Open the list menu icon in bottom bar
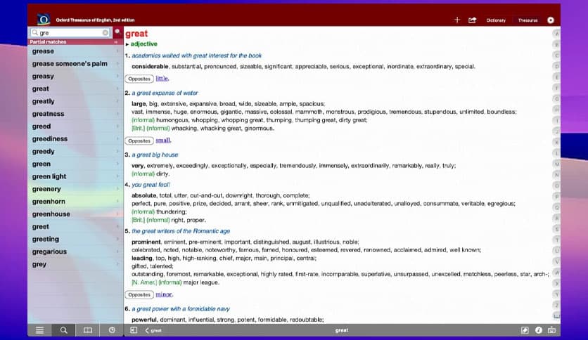588x340 pixels. tap(39, 330)
